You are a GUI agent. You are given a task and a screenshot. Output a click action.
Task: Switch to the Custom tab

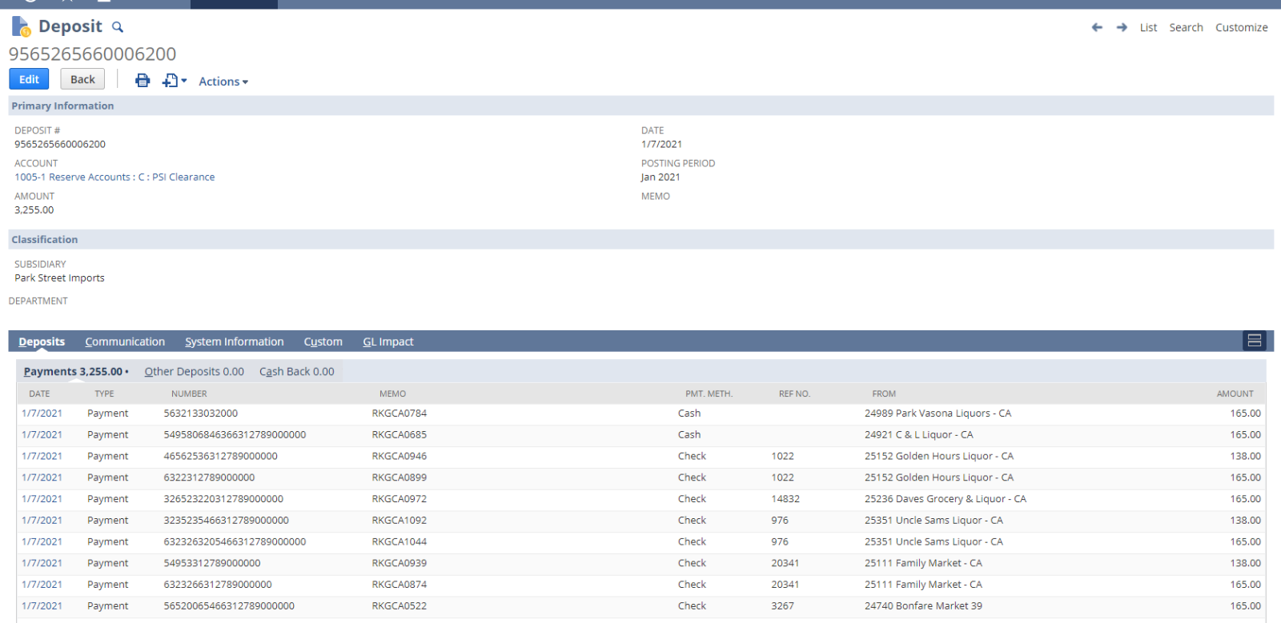point(323,341)
